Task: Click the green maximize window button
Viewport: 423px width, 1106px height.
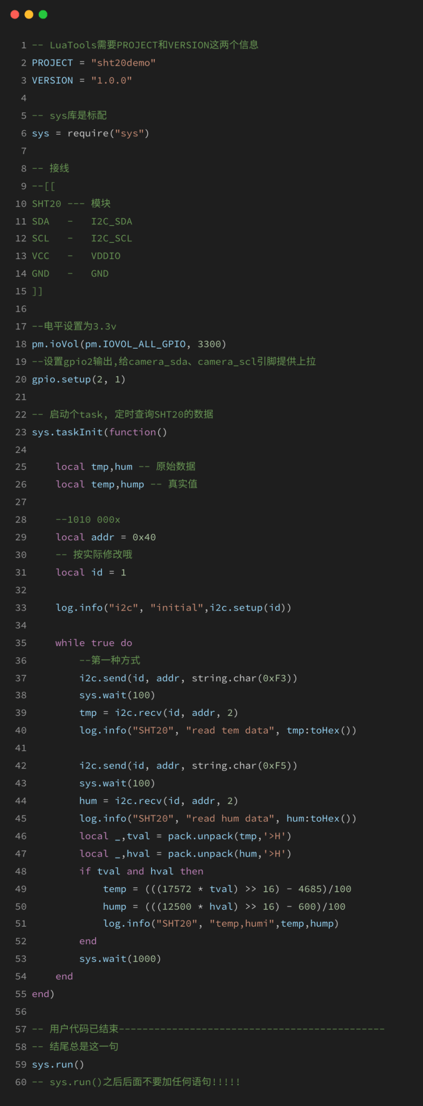Action: (x=43, y=15)
